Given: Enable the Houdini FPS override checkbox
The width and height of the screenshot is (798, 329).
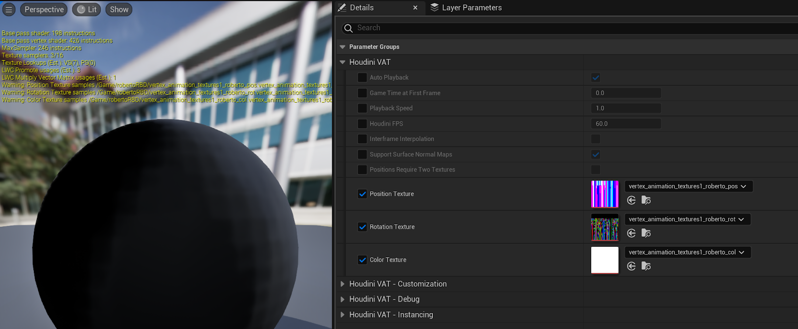Looking at the screenshot, I should [363, 124].
